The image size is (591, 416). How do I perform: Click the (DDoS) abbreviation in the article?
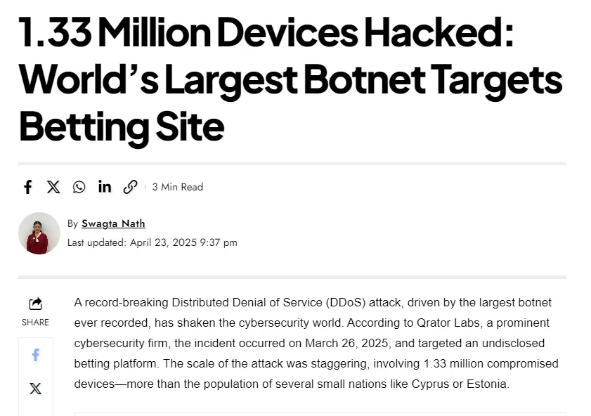point(343,303)
